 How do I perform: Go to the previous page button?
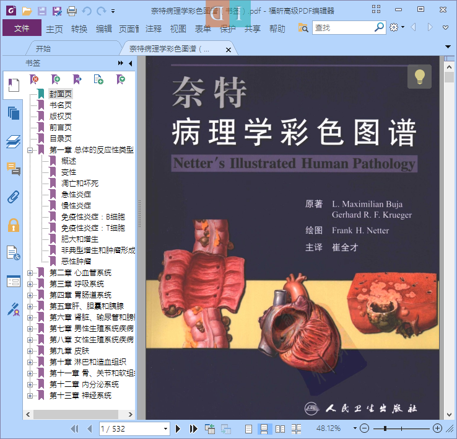[x=89, y=428]
